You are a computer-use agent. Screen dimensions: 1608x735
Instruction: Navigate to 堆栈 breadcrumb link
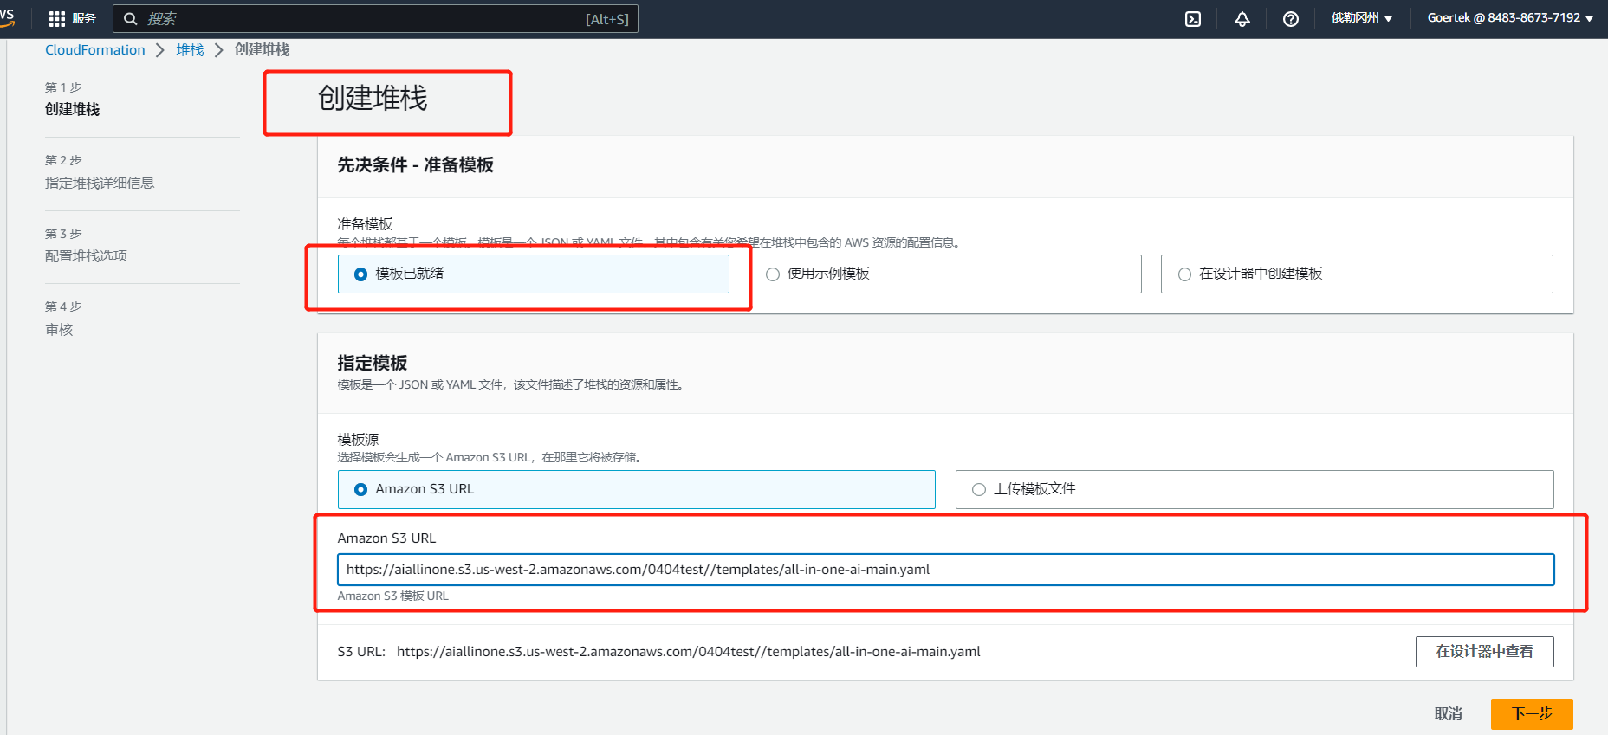pyautogui.click(x=190, y=50)
